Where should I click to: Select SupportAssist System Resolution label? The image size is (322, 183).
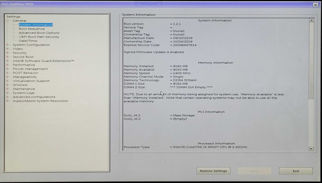(41, 101)
